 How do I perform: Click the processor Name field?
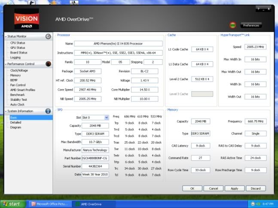(x=118, y=44)
